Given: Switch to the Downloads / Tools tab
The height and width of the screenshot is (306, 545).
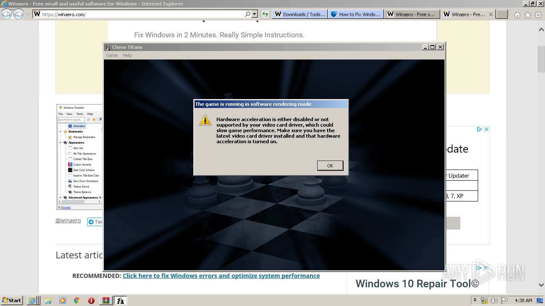Looking at the screenshot, I should 300,14.
